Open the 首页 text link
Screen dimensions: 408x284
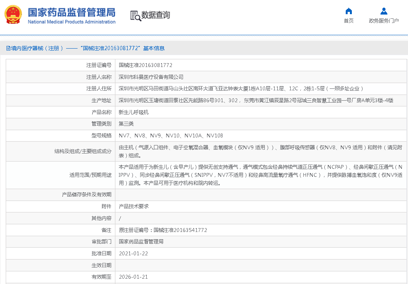pyautogui.click(x=348, y=21)
